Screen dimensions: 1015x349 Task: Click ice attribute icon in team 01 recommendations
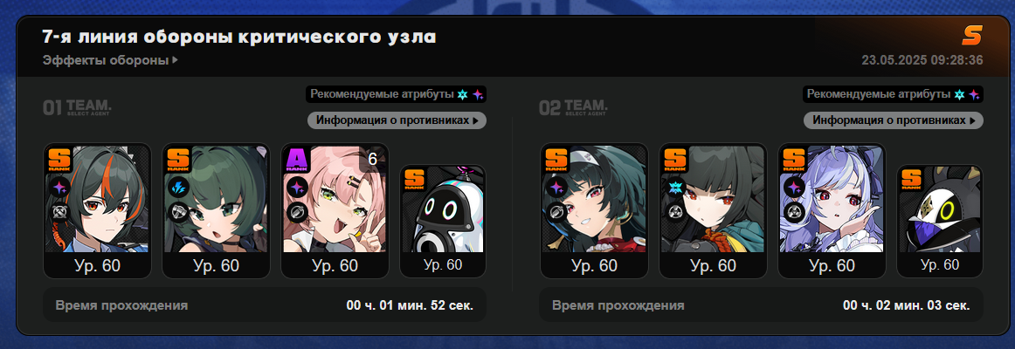point(462,94)
